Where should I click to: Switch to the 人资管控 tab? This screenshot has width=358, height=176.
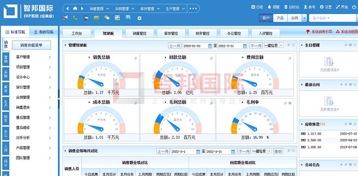(266, 33)
